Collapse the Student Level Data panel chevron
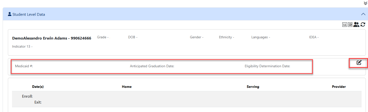Image resolution: width=368 pixels, height=112 pixels. coord(363,14)
